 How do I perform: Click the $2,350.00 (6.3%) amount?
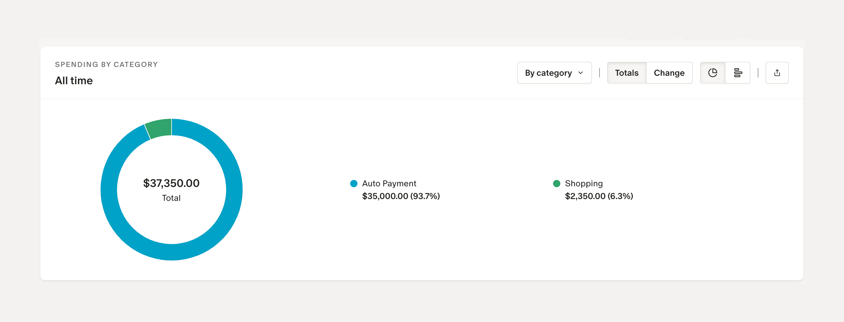(599, 196)
